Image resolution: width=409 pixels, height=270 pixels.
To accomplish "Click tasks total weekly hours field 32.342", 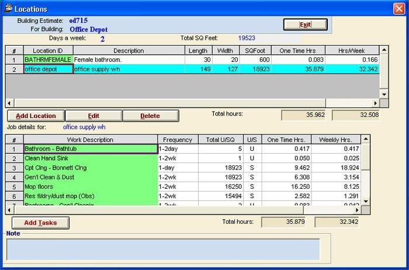I will 337,221.
